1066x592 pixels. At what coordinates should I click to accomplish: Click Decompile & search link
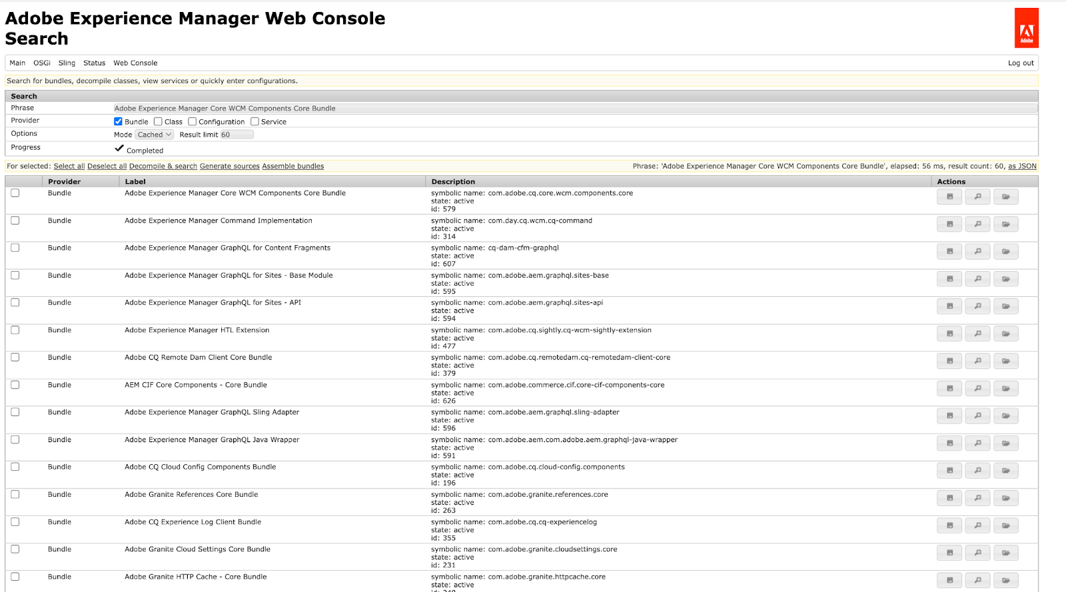[163, 166]
